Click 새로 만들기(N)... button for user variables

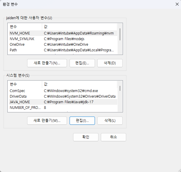[47, 63]
